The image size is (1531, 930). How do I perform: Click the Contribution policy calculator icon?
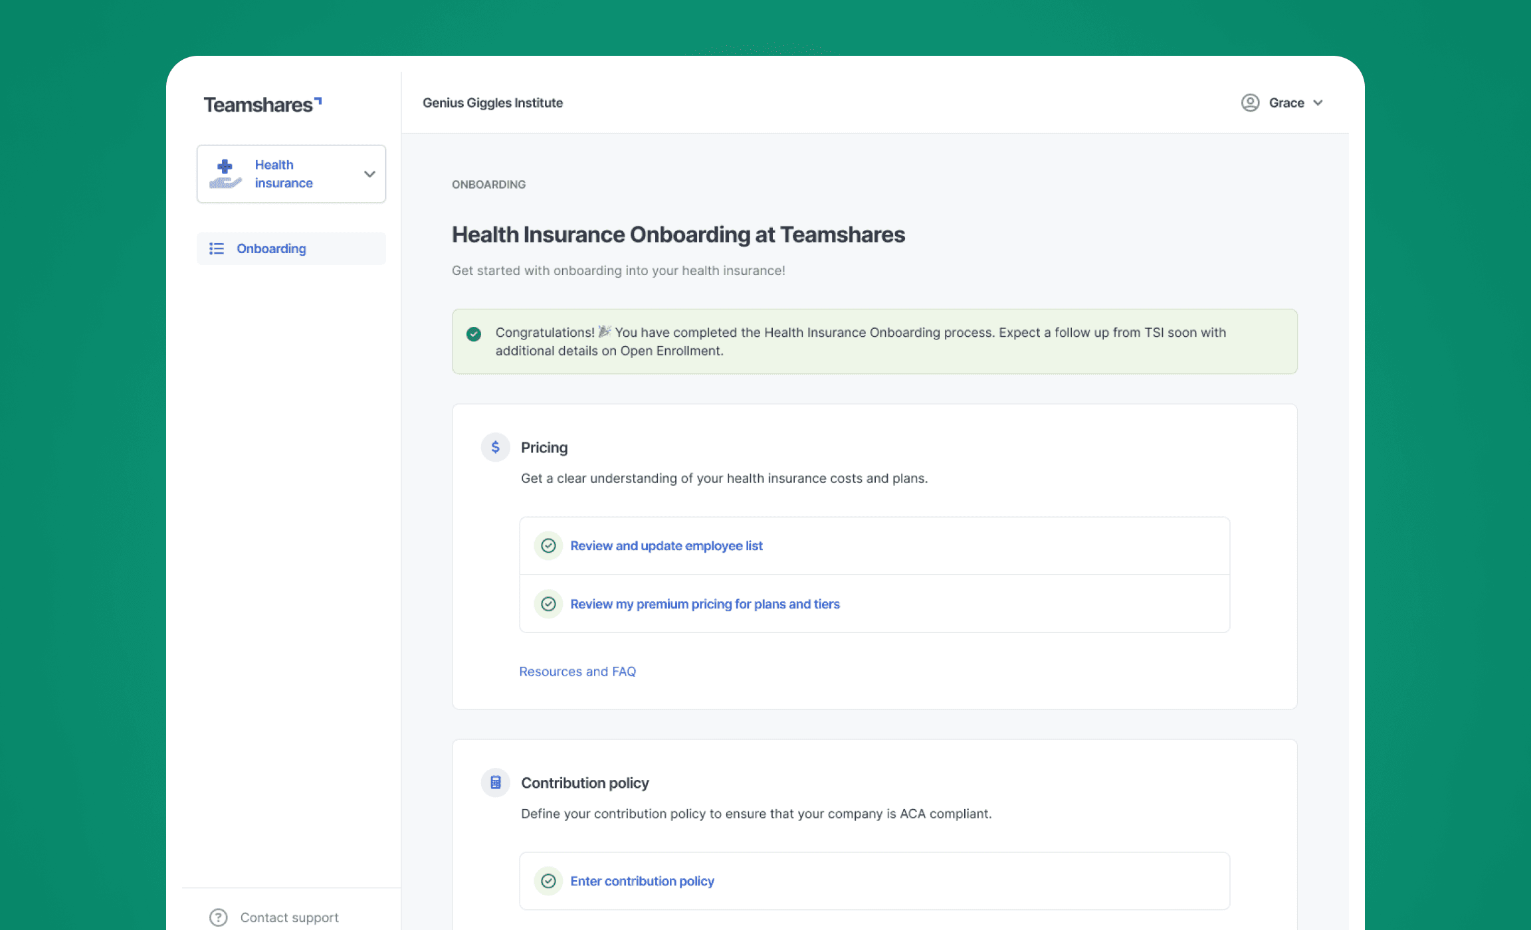pyautogui.click(x=495, y=783)
